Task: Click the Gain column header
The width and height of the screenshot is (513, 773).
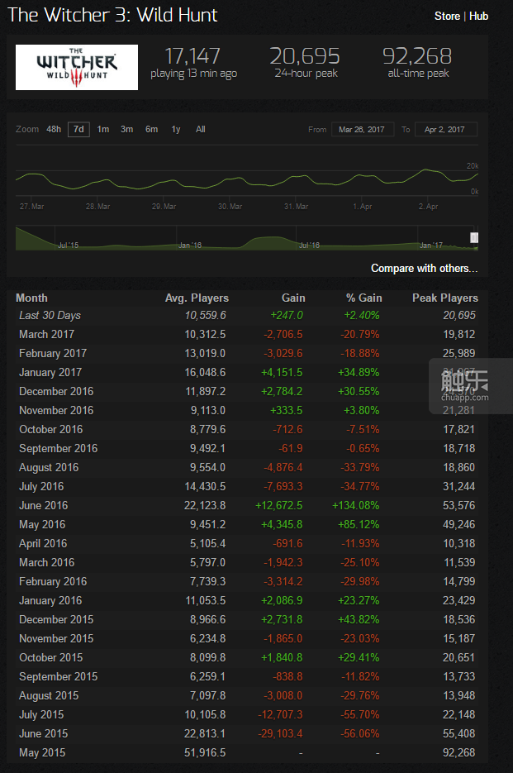Action: pyautogui.click(x=293, y=298)
